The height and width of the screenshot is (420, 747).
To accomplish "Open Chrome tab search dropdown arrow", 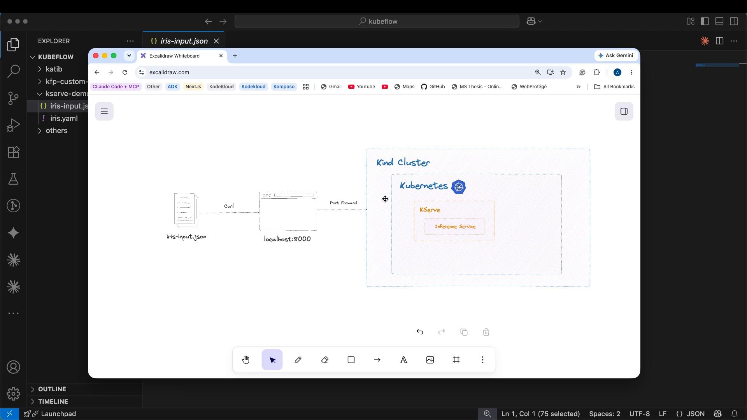I will click(129, 56).
